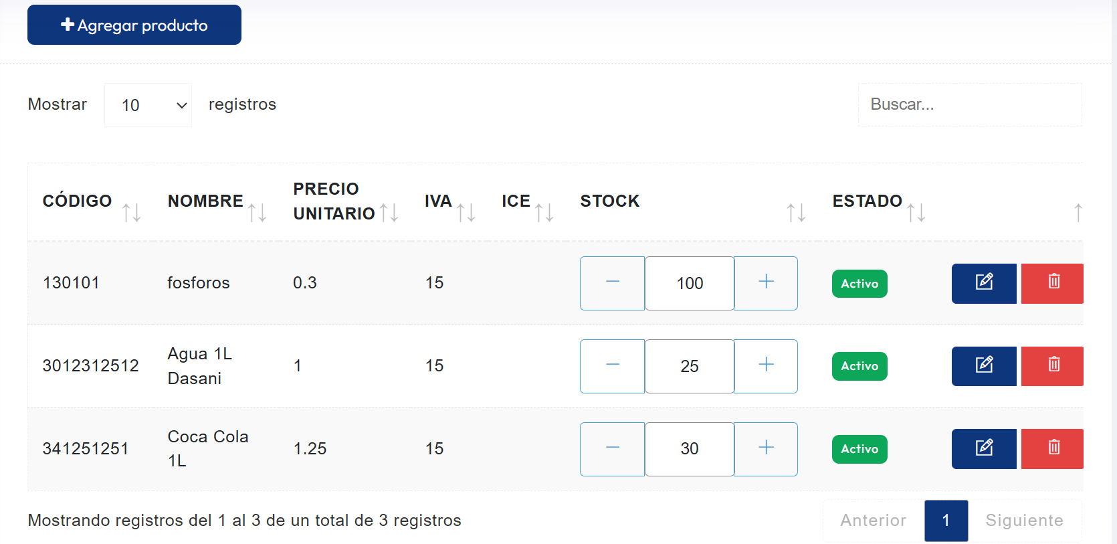Click the Buscar search field
This screenshot has height=544, width=1117.
tap(970, 105)
